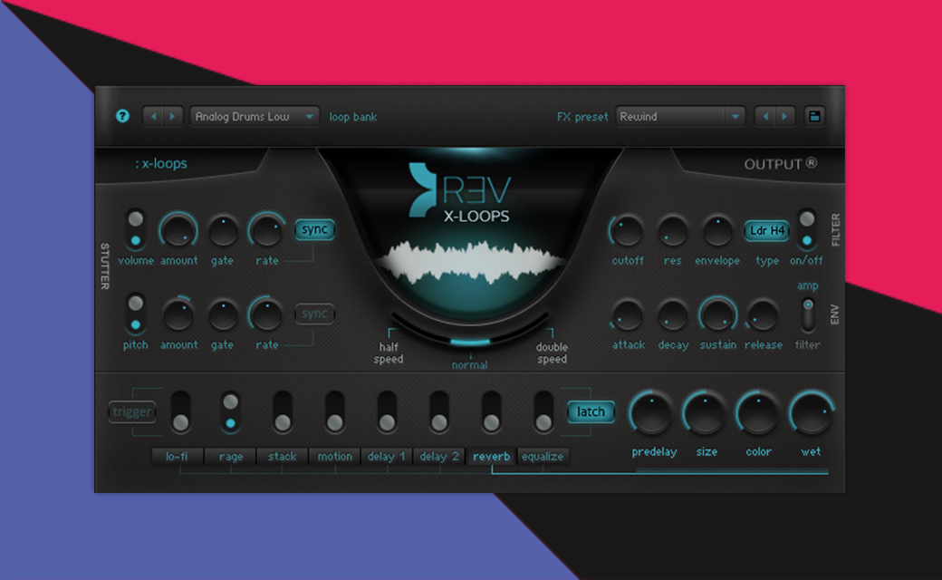942x580 pixels.
Task: Select previous FX preset arrow
Action: [x=765, y=116]
